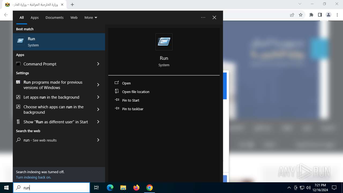The image size is (343, 193).
Task: Click Turn indexing back on link
Action: coord(33,177)
